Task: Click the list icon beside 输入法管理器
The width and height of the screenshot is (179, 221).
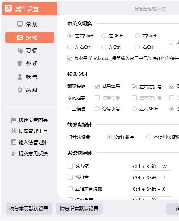Action: 13,142
